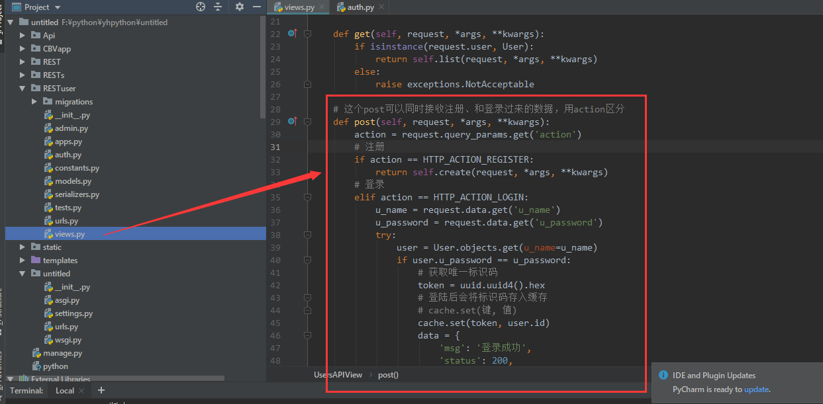823x404 pixels.
Task: Collapse the RESTuser folder
Action: [23, 89]
